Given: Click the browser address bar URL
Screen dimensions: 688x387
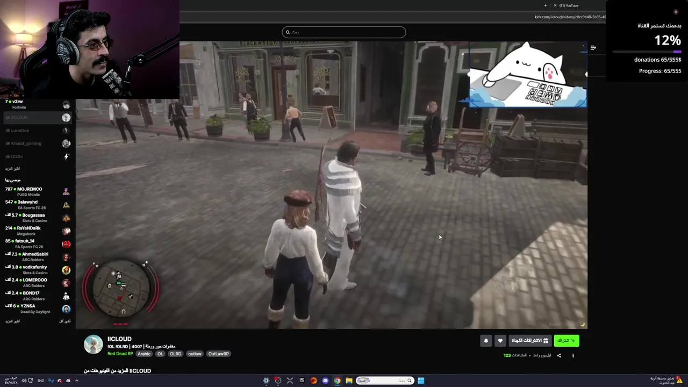Looking at the screenshot, I should (570, 17).
